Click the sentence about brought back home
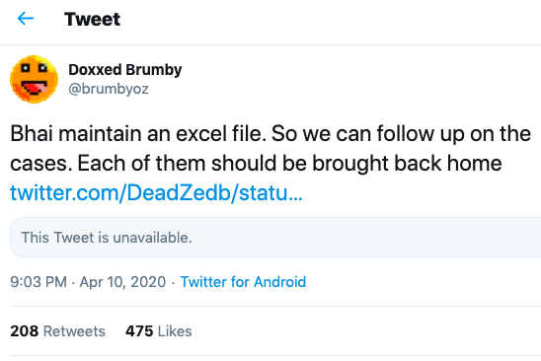This screenshot has width=541, height=361. pos(289,163)
